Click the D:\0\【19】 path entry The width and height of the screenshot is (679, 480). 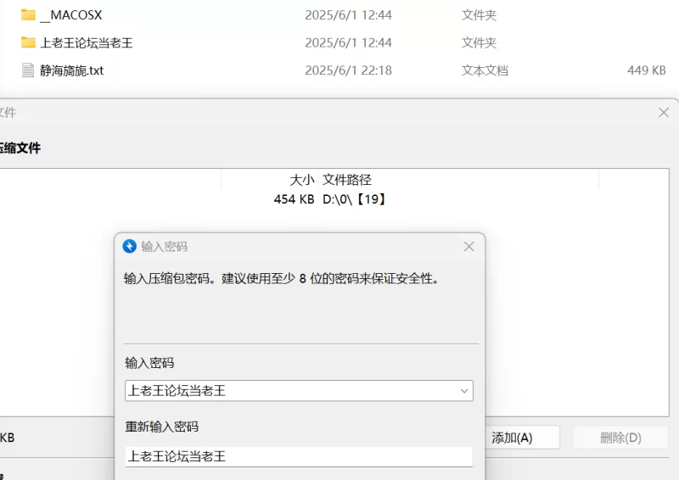coord(354,199)
